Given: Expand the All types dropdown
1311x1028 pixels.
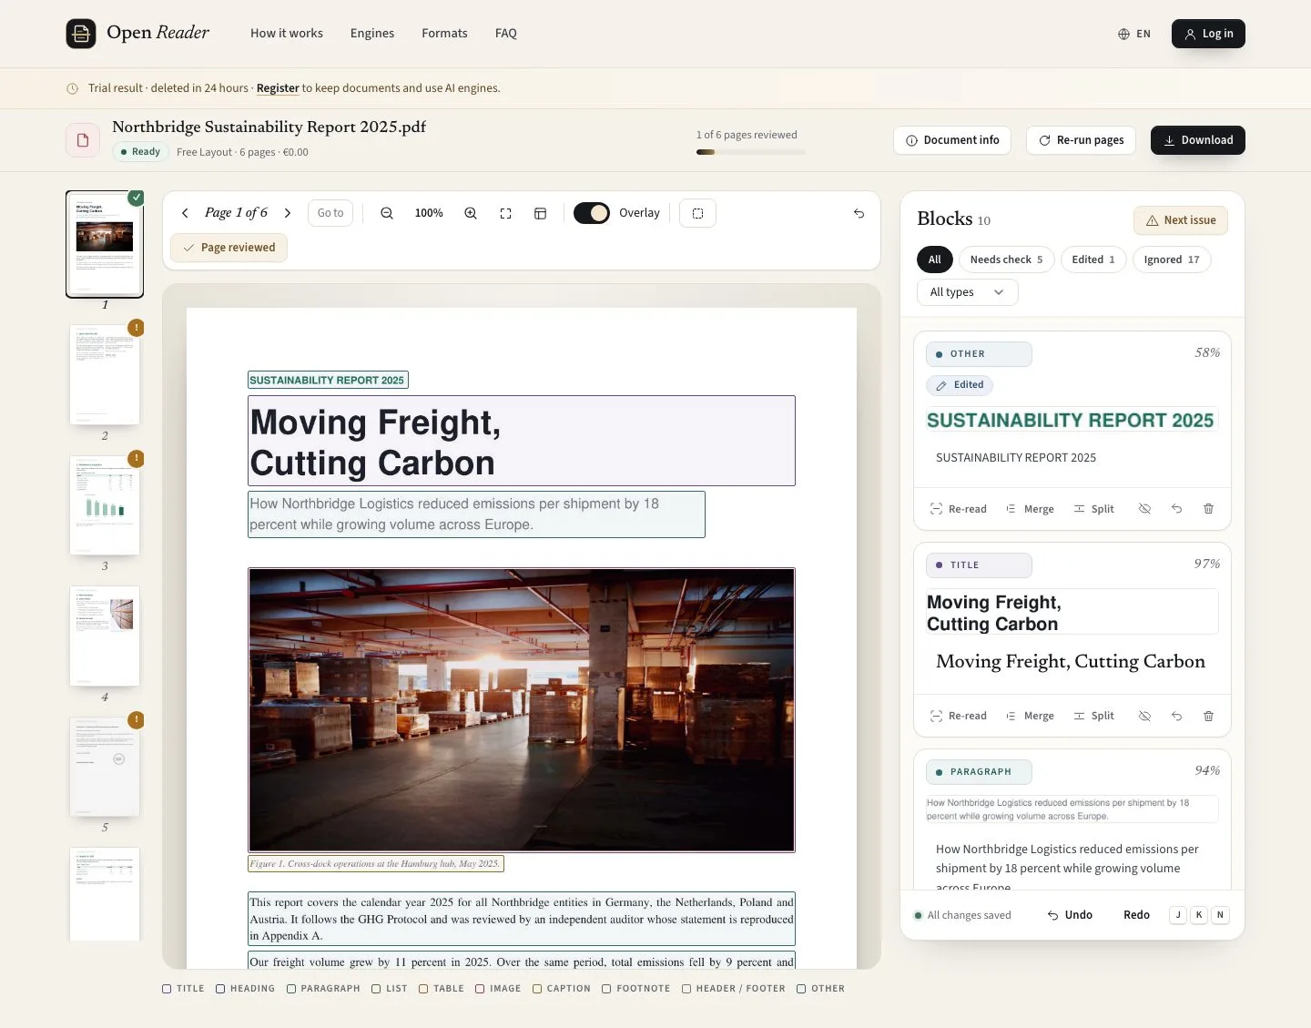Looking at the screenshot, I should (967, 292).
